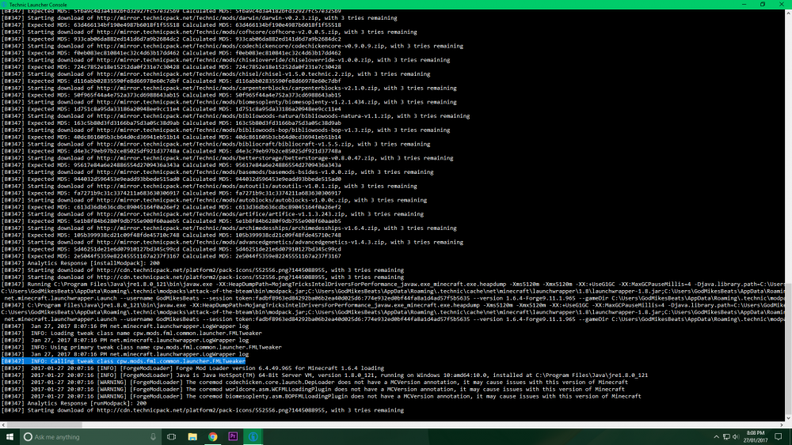Click the WCFMLLoadingPlugin coremod warning line
This screenshot has height=445, width=792.
click(x=313, y=390)
